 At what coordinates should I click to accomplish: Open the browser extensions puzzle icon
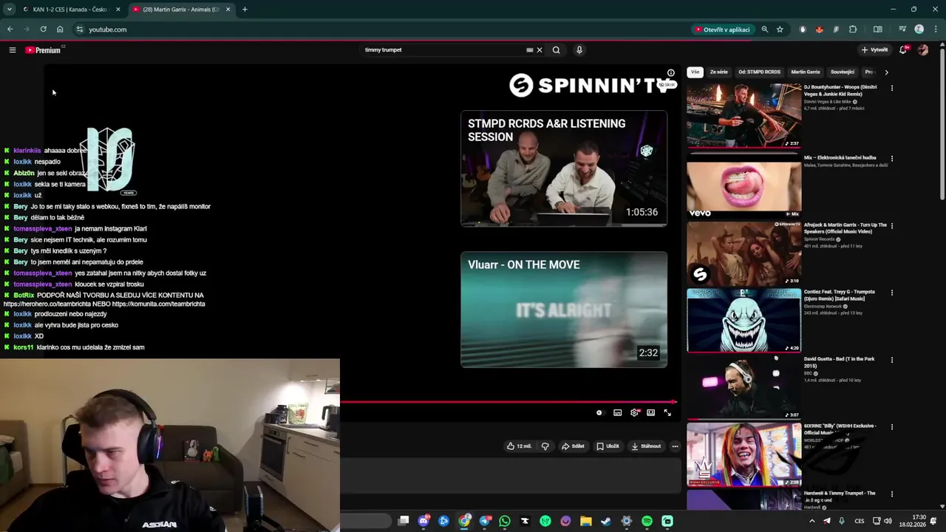pyautogui.click(x=853, y=30)
